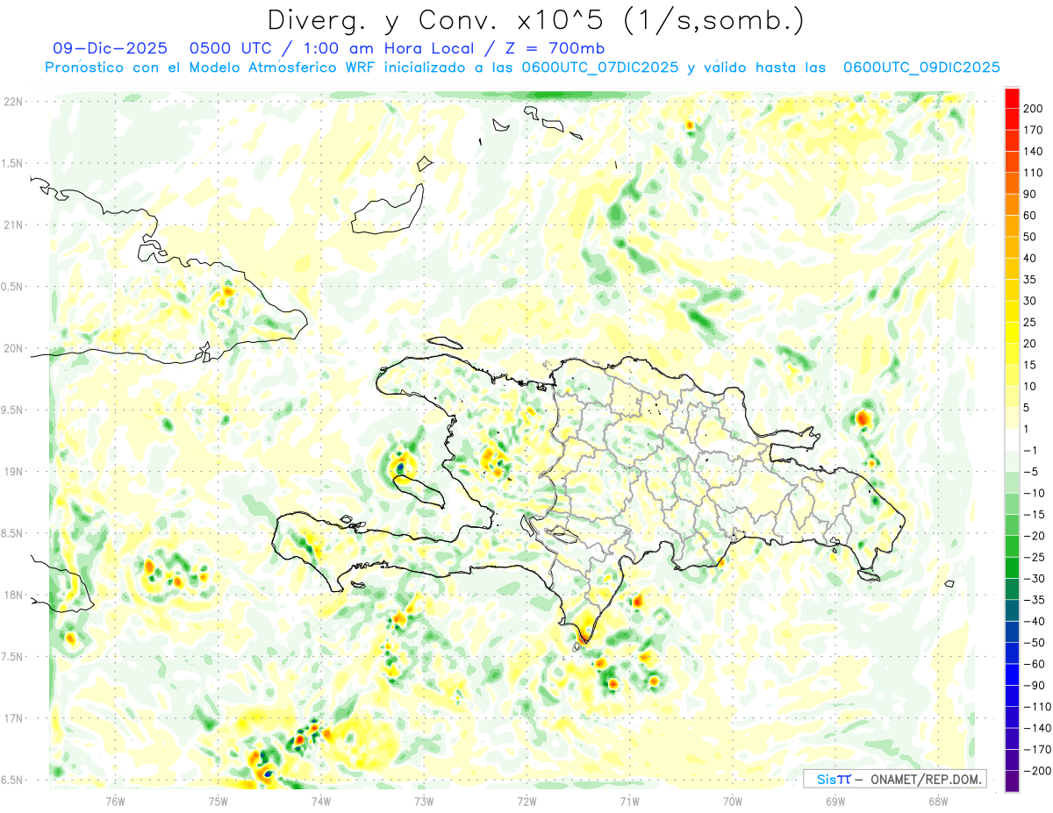Click the '68W' longitude label

point(938,801)
